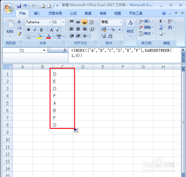
Task: Increase the cell indent
Action: click(x=78, y=36)
